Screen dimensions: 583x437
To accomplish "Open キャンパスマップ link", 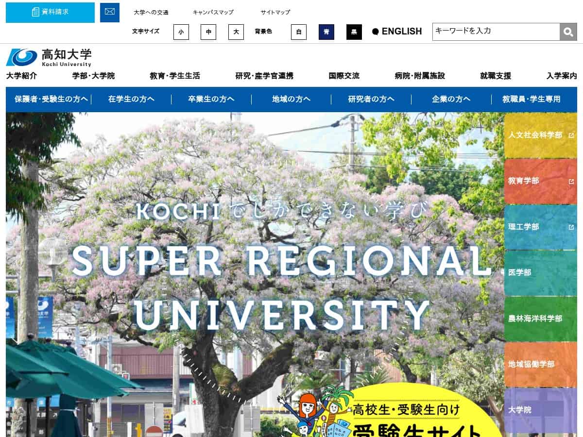I will click(213, 12).
